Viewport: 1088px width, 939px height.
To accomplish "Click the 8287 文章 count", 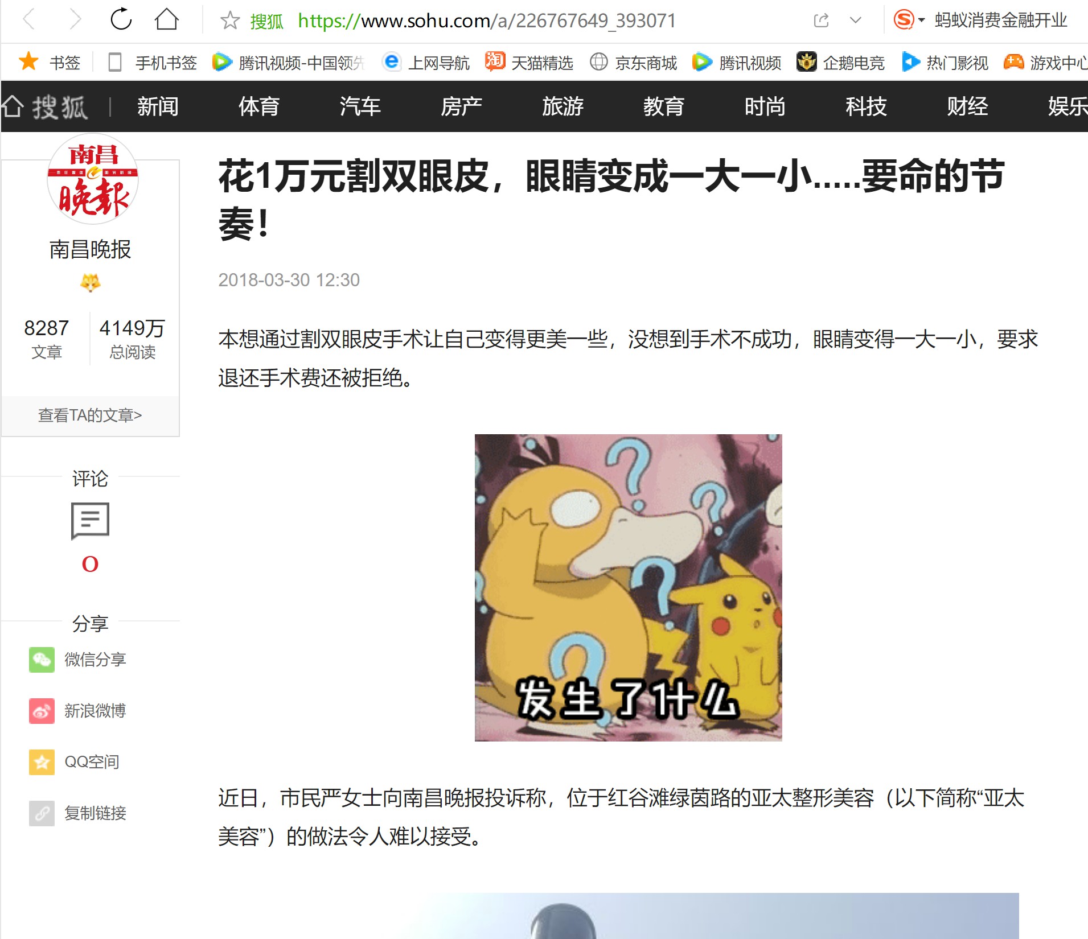I will (x=46, y=339).
